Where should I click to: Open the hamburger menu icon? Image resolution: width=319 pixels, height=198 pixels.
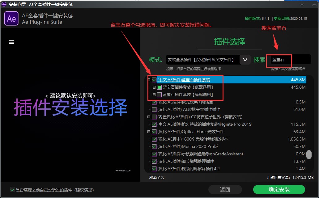pos(11,42)
